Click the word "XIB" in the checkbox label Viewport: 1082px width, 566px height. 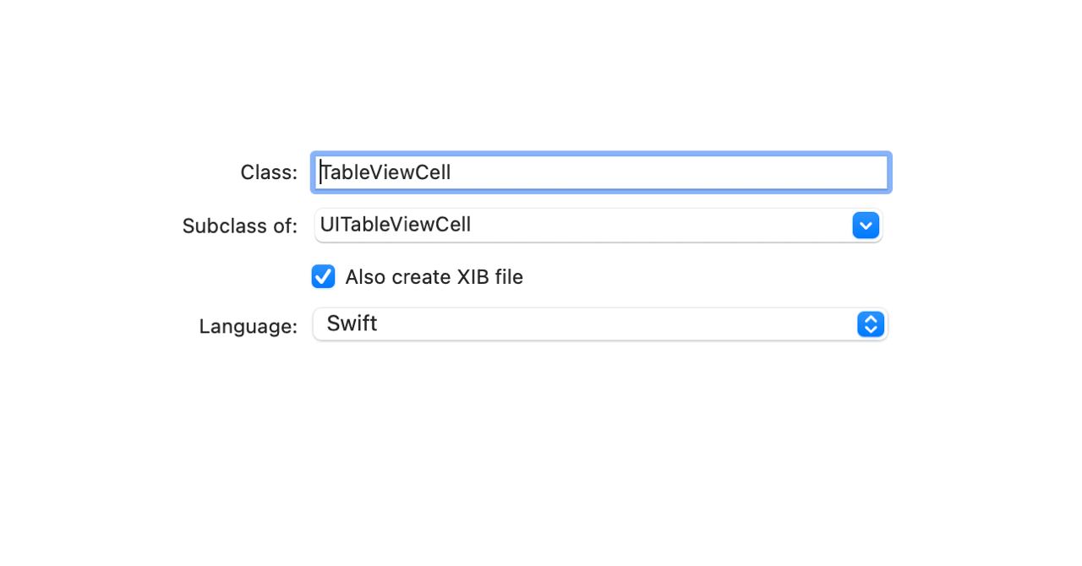(x=473, y=277)
